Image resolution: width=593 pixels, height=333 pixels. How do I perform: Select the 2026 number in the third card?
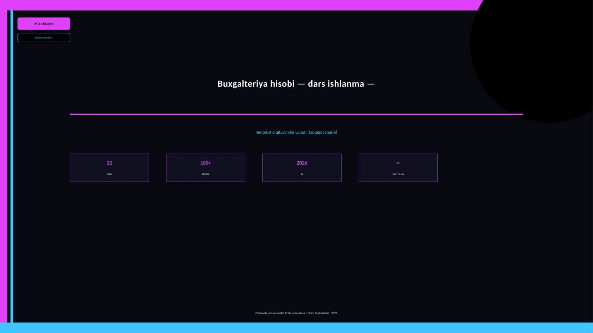coord(302,163)
